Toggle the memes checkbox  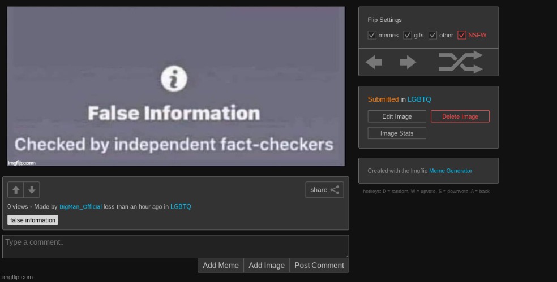coord(371,35)
